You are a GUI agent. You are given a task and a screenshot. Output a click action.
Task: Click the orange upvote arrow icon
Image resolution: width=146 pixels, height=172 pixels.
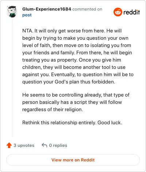[x=9, y=145]
